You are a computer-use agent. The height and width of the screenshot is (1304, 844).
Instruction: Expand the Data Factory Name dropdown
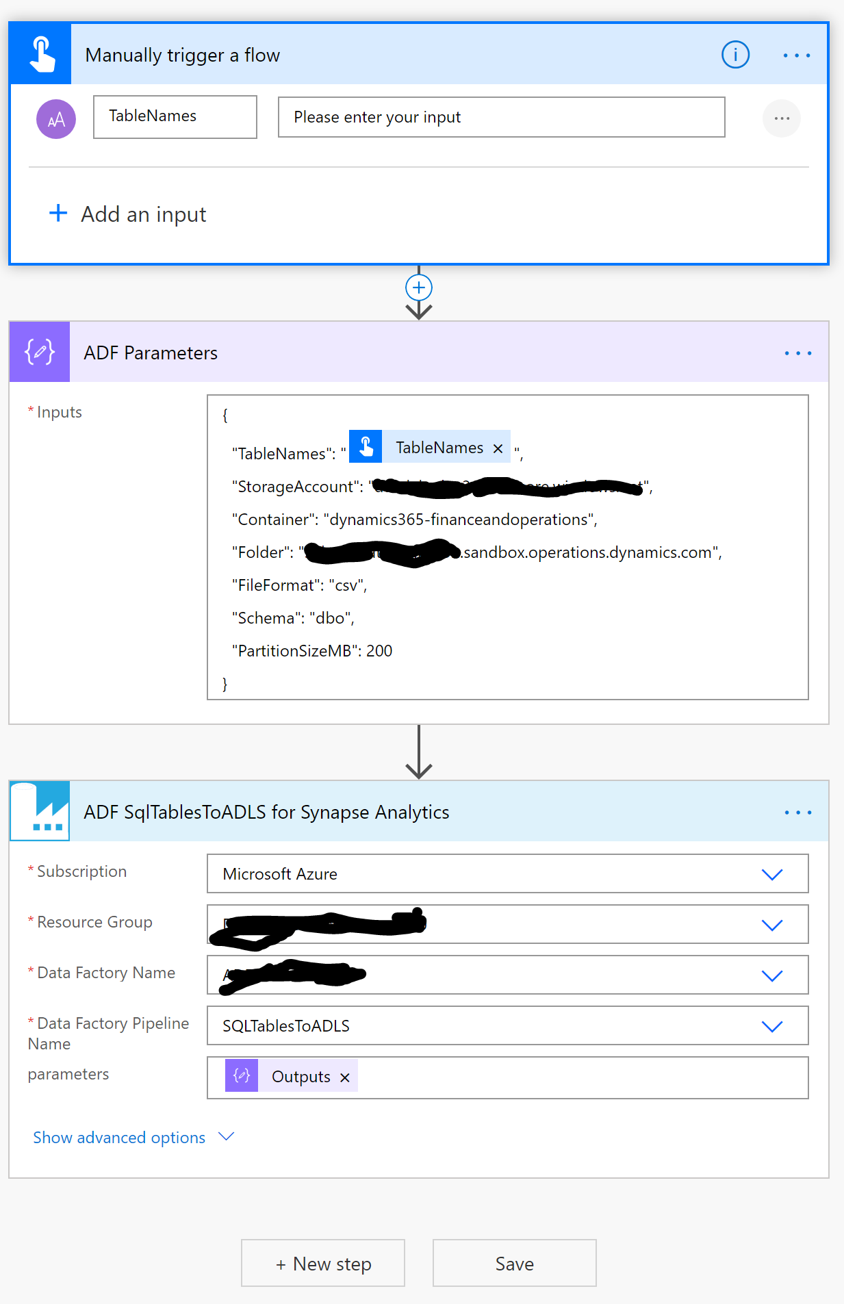[772, 976]
